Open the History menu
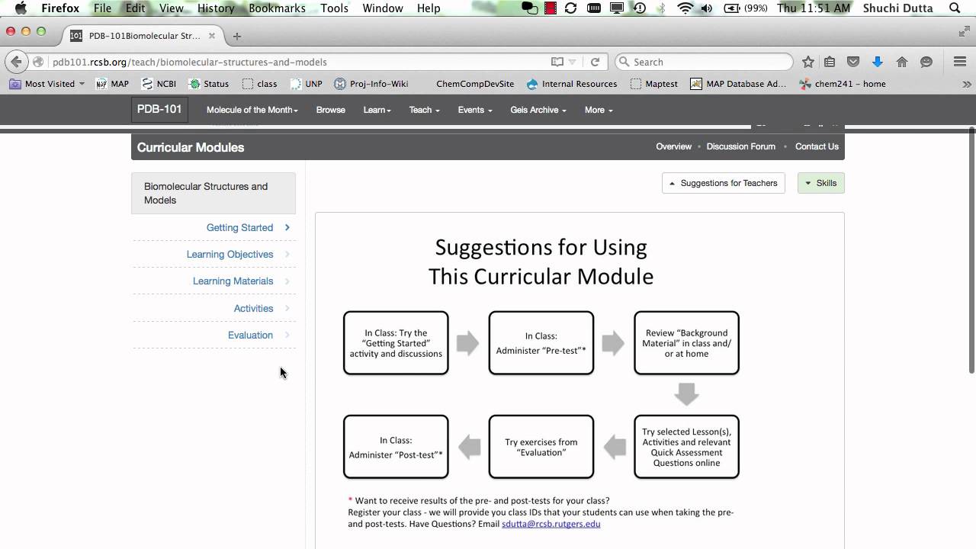 [x=216, y=8]
